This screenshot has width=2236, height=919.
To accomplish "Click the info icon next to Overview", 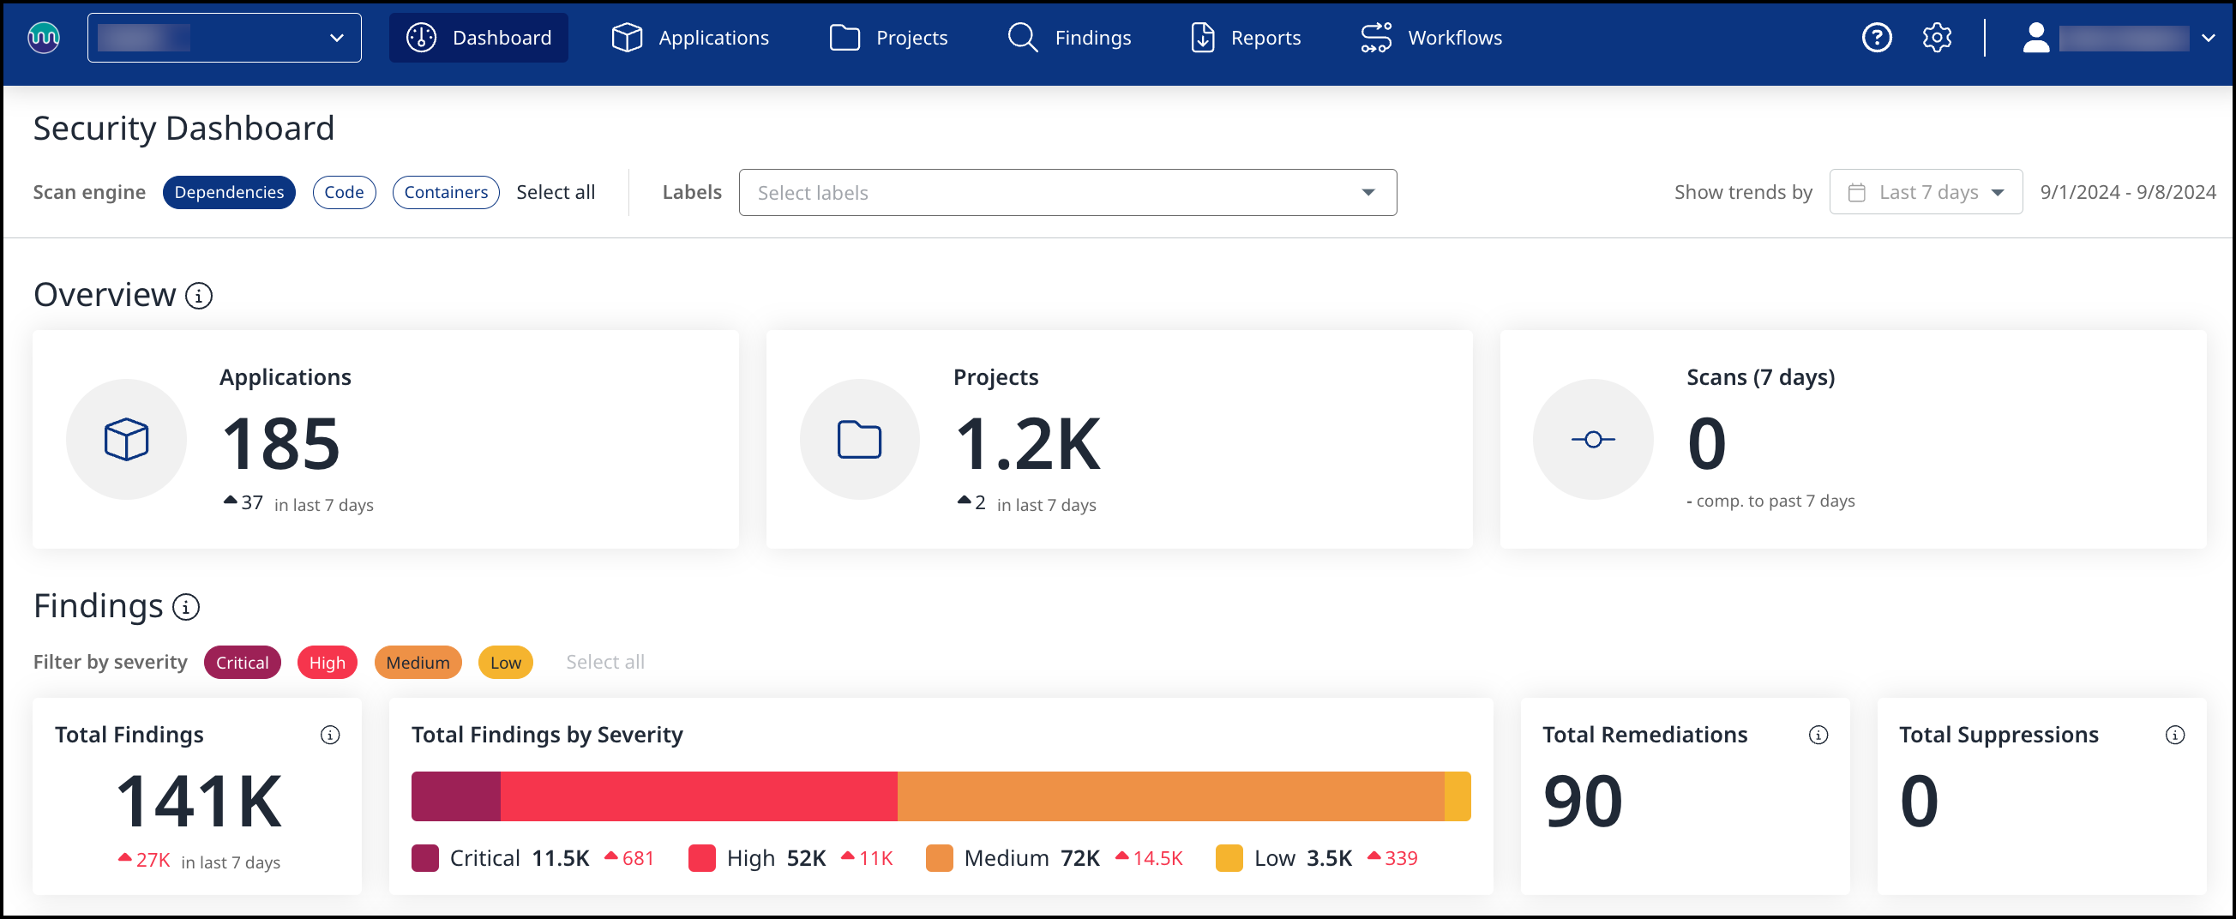I will pos(199,296).
